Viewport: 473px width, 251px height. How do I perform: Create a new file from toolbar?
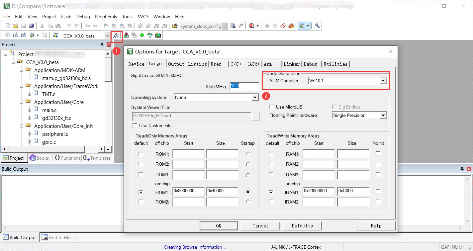pyautogui.click(x=8, y=26)
